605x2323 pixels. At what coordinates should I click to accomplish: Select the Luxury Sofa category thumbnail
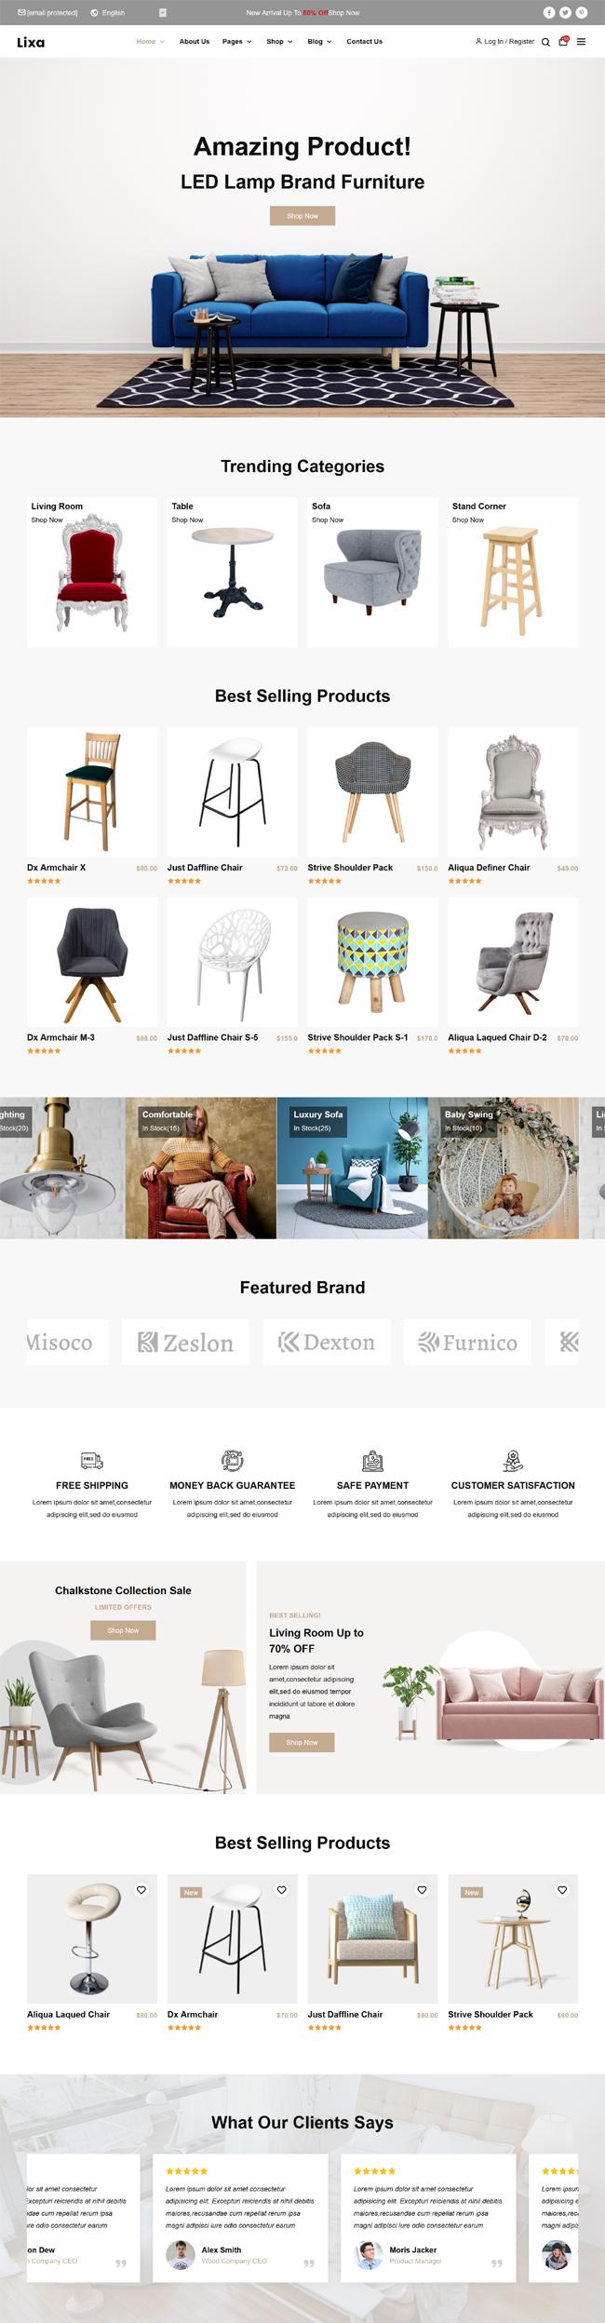coord(352,1168)
